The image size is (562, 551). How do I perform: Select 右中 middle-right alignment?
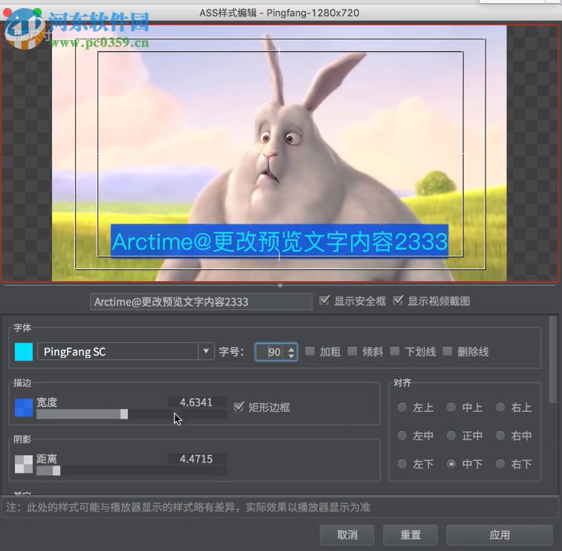[x=500, y=436]
